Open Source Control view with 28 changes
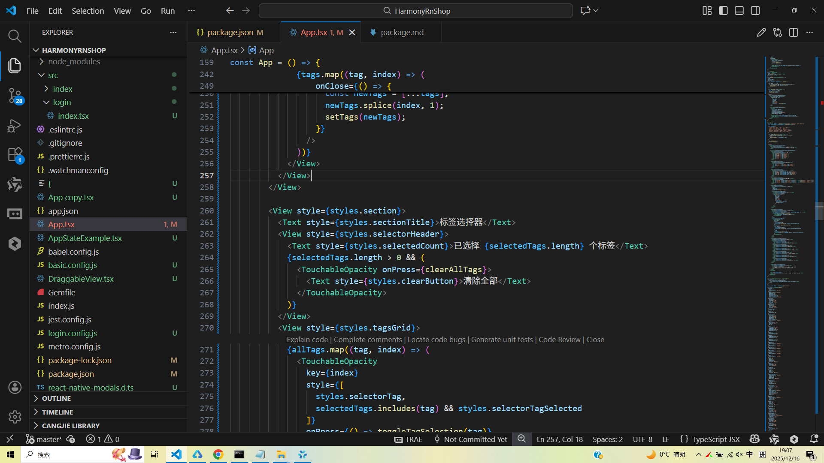This screenshot has height=463, width=824. (x=15, y=95)
